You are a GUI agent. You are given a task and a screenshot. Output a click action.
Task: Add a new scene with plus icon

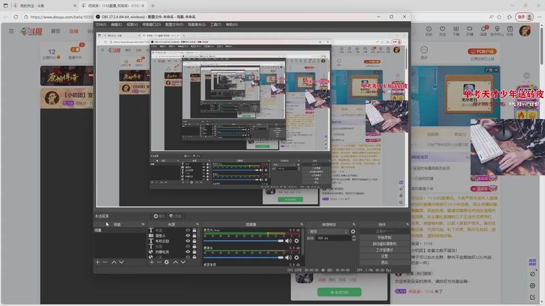tap(97, 262)
